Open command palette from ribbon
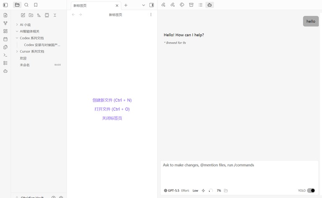The width and height of the screenshot is (322, 198). click(x=5, y=55)
